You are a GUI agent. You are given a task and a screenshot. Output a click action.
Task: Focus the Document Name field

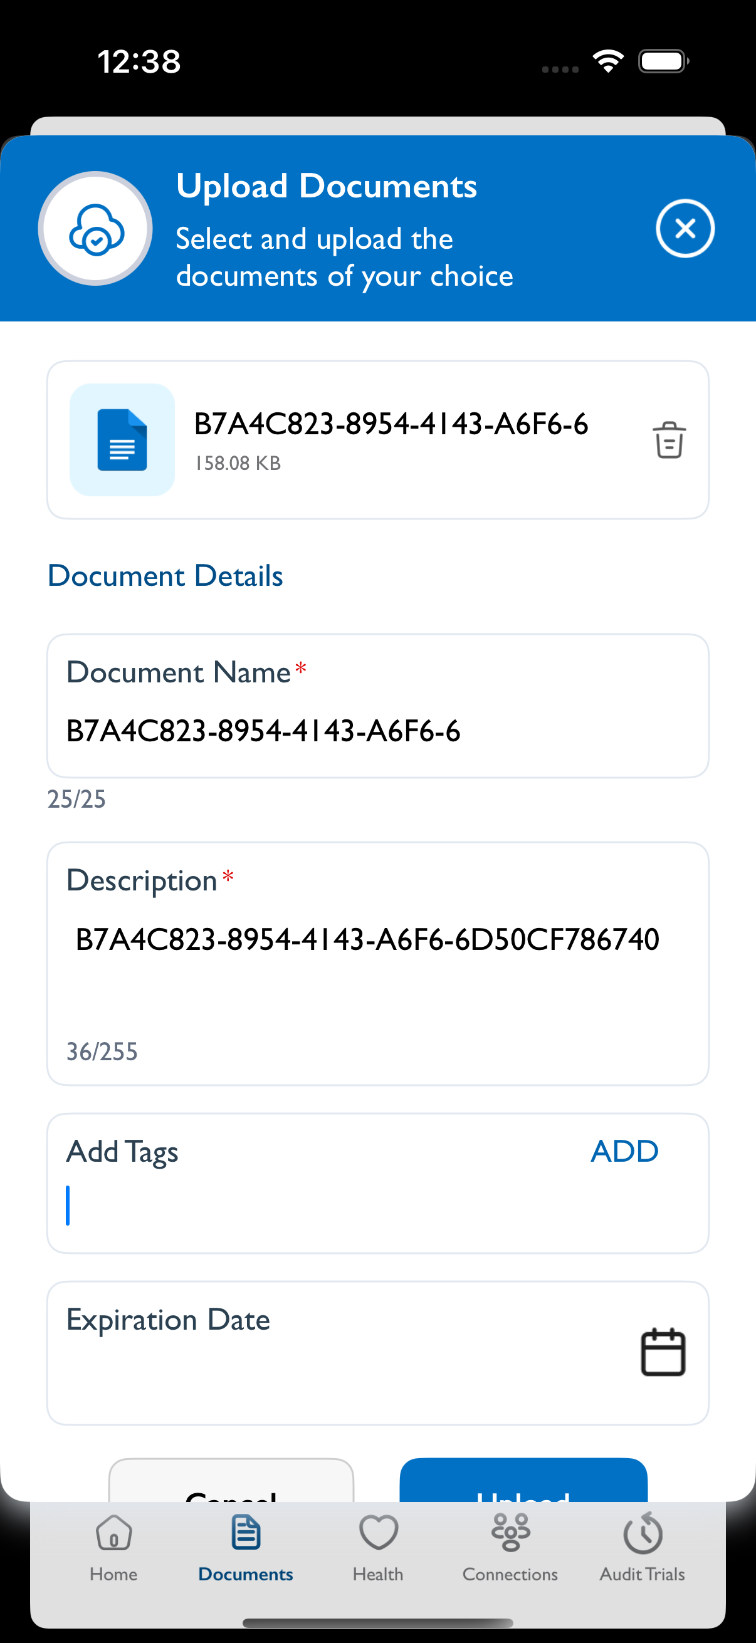click(377, 706)
